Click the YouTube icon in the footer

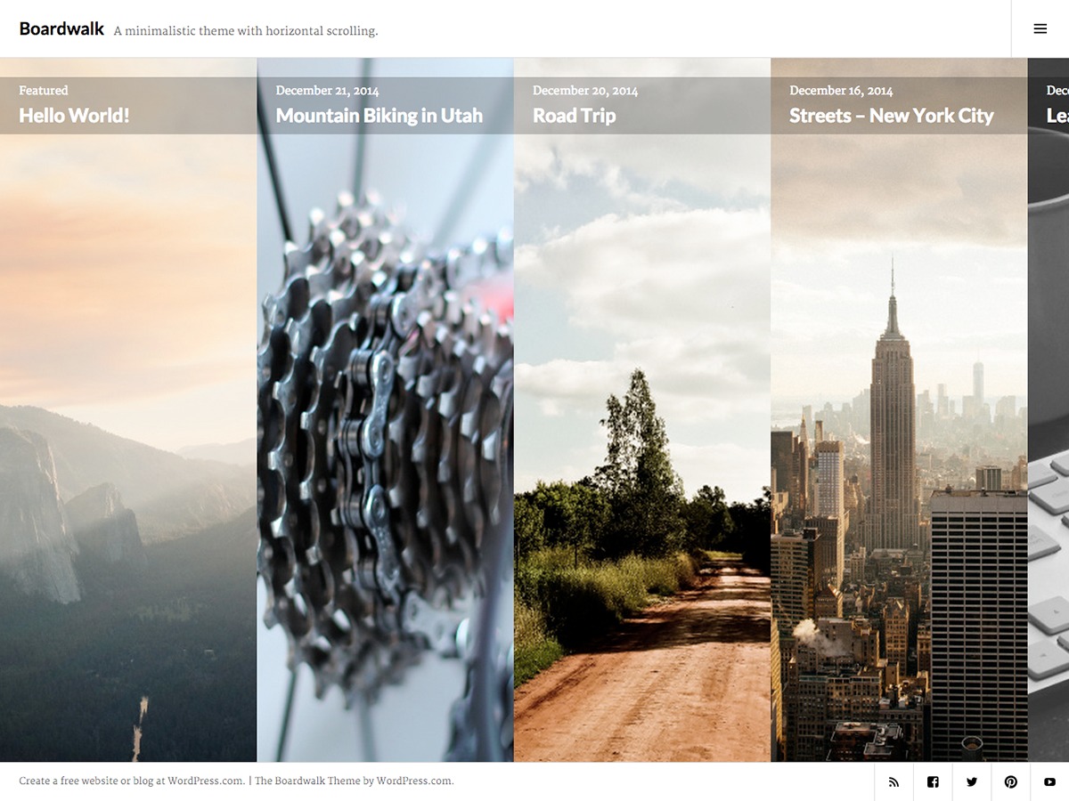(1050, 781)
